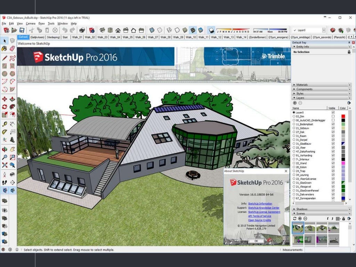Open a file with the folder icon

click(x=14, y=30)
